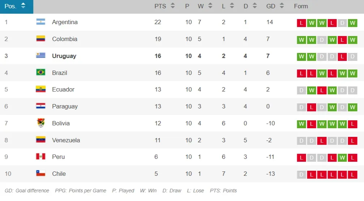
Task: Click the Paraguay flag icon
Action: [40, 106]
